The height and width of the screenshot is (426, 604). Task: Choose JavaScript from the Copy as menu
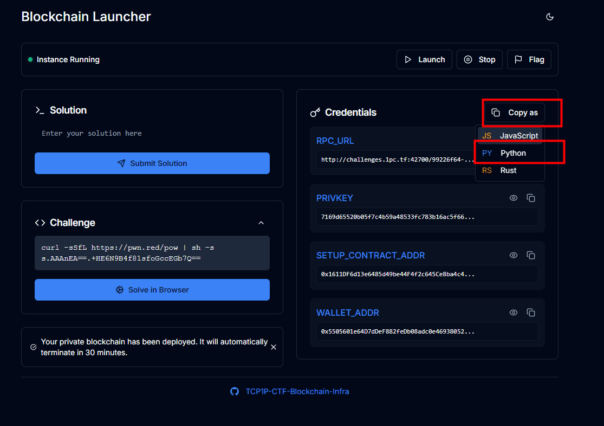(510, 136)
